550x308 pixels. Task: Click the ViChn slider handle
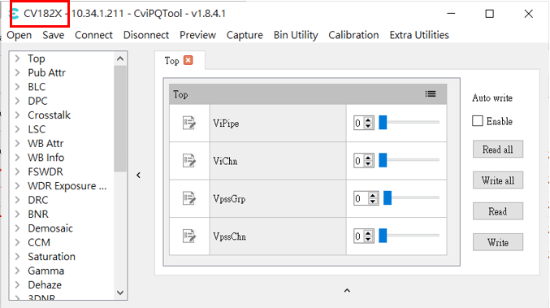click(x=383, y=160)
